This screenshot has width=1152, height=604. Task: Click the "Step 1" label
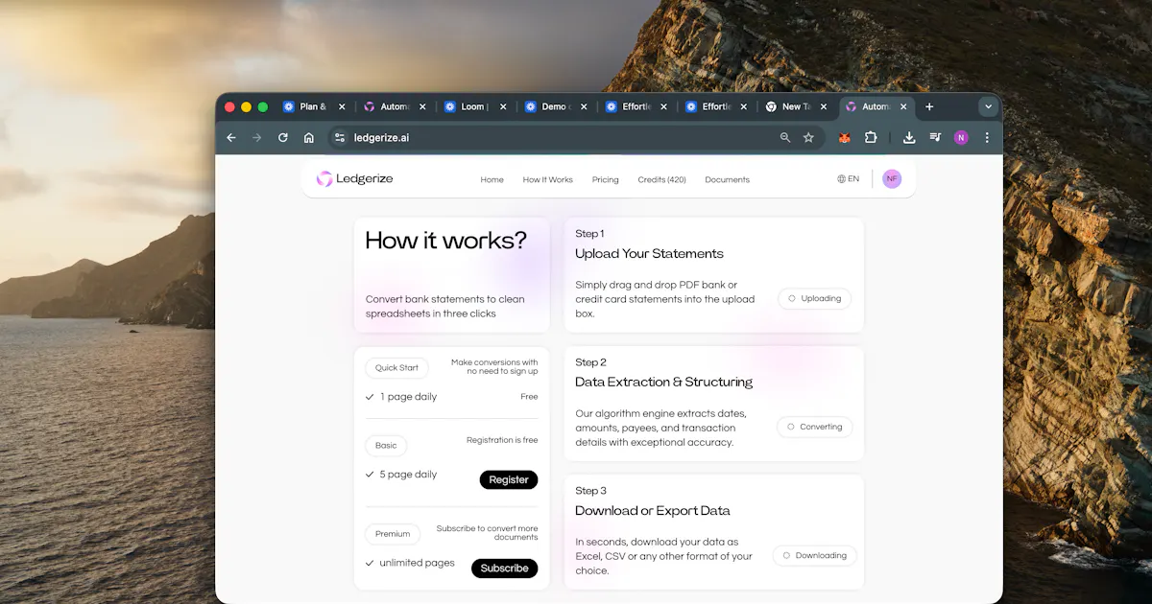point(589,234)
